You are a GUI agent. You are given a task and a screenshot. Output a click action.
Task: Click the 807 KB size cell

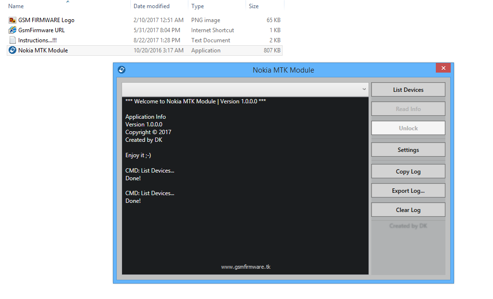(272, 50)
